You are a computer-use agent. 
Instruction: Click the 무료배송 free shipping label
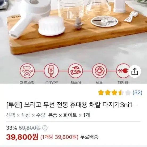click(x=89, y=137)
